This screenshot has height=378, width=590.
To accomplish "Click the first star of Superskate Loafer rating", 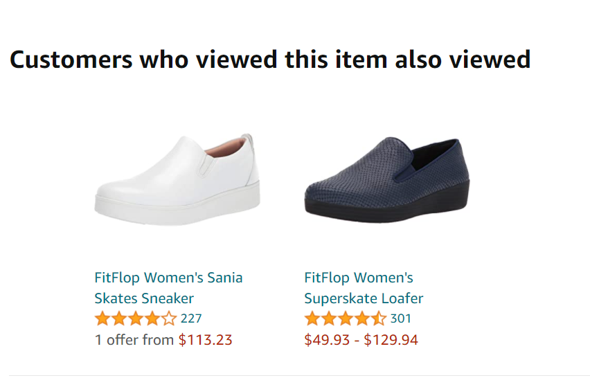I will (312, 319).
